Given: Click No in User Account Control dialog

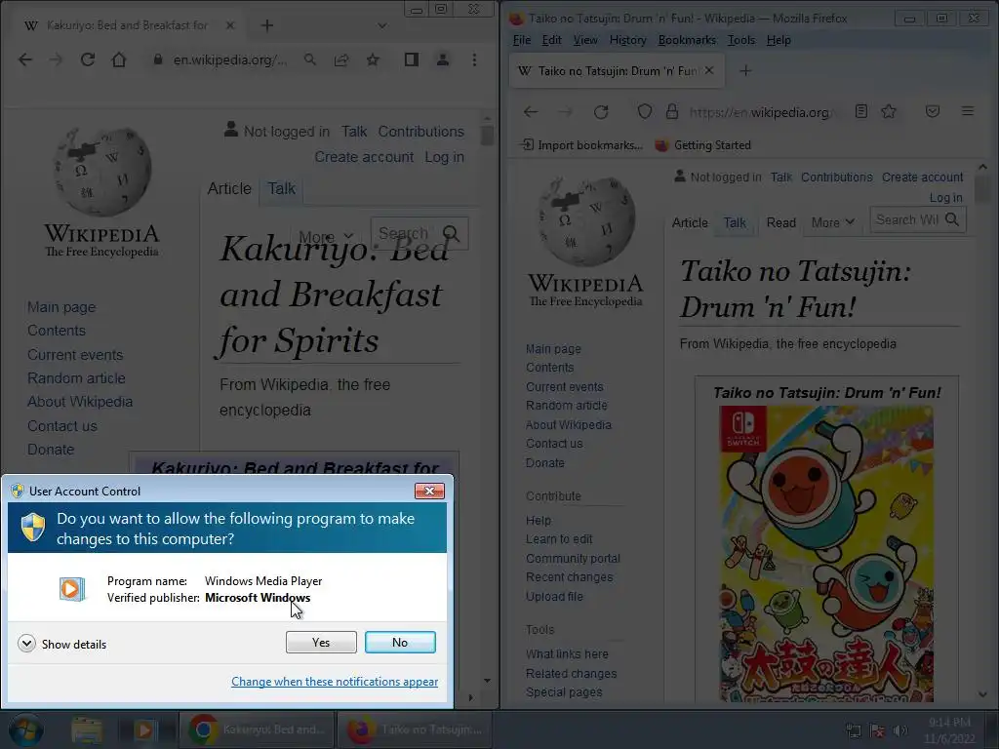Looking at the screenshot, I should [400, 642].
